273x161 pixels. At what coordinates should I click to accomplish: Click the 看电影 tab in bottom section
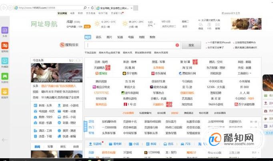115,144
